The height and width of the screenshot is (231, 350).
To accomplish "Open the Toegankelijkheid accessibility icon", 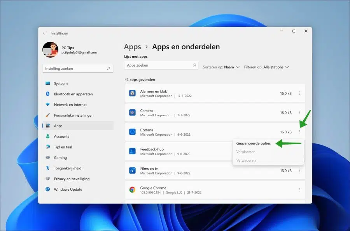I will [x=47, y=168].
